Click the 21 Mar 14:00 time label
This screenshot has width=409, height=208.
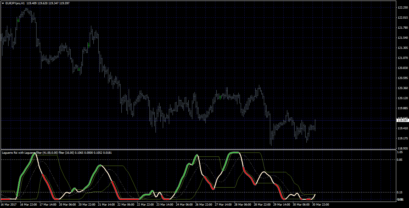point(107,205)
